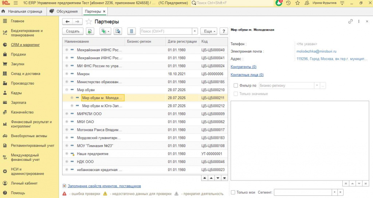Screen dimensions: 373x198
Task: Open the Контрагенты (0) link
Action: tap(243, 67)
